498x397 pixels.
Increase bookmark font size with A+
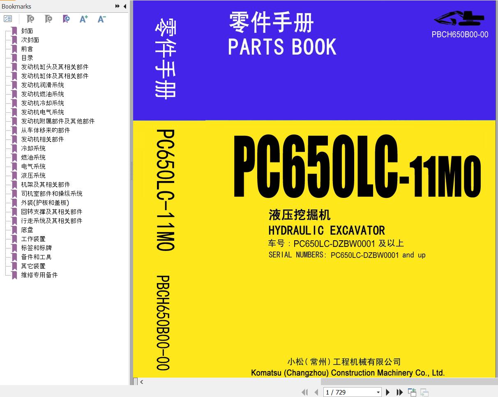pos(84,19)
